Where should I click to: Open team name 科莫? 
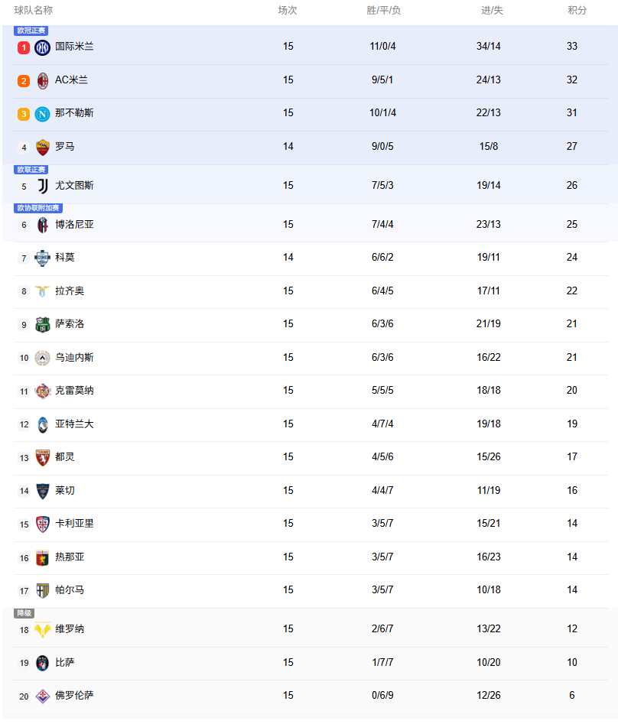coord(65,258)
